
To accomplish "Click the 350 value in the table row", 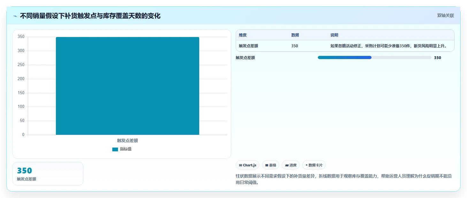I will click(x=295, y=46).
